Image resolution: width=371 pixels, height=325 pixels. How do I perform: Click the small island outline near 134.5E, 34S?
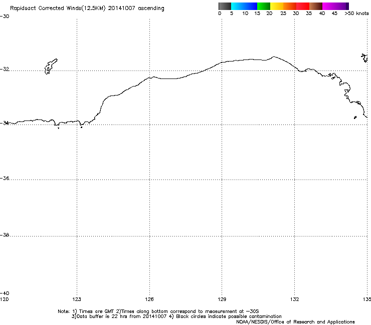355,117
